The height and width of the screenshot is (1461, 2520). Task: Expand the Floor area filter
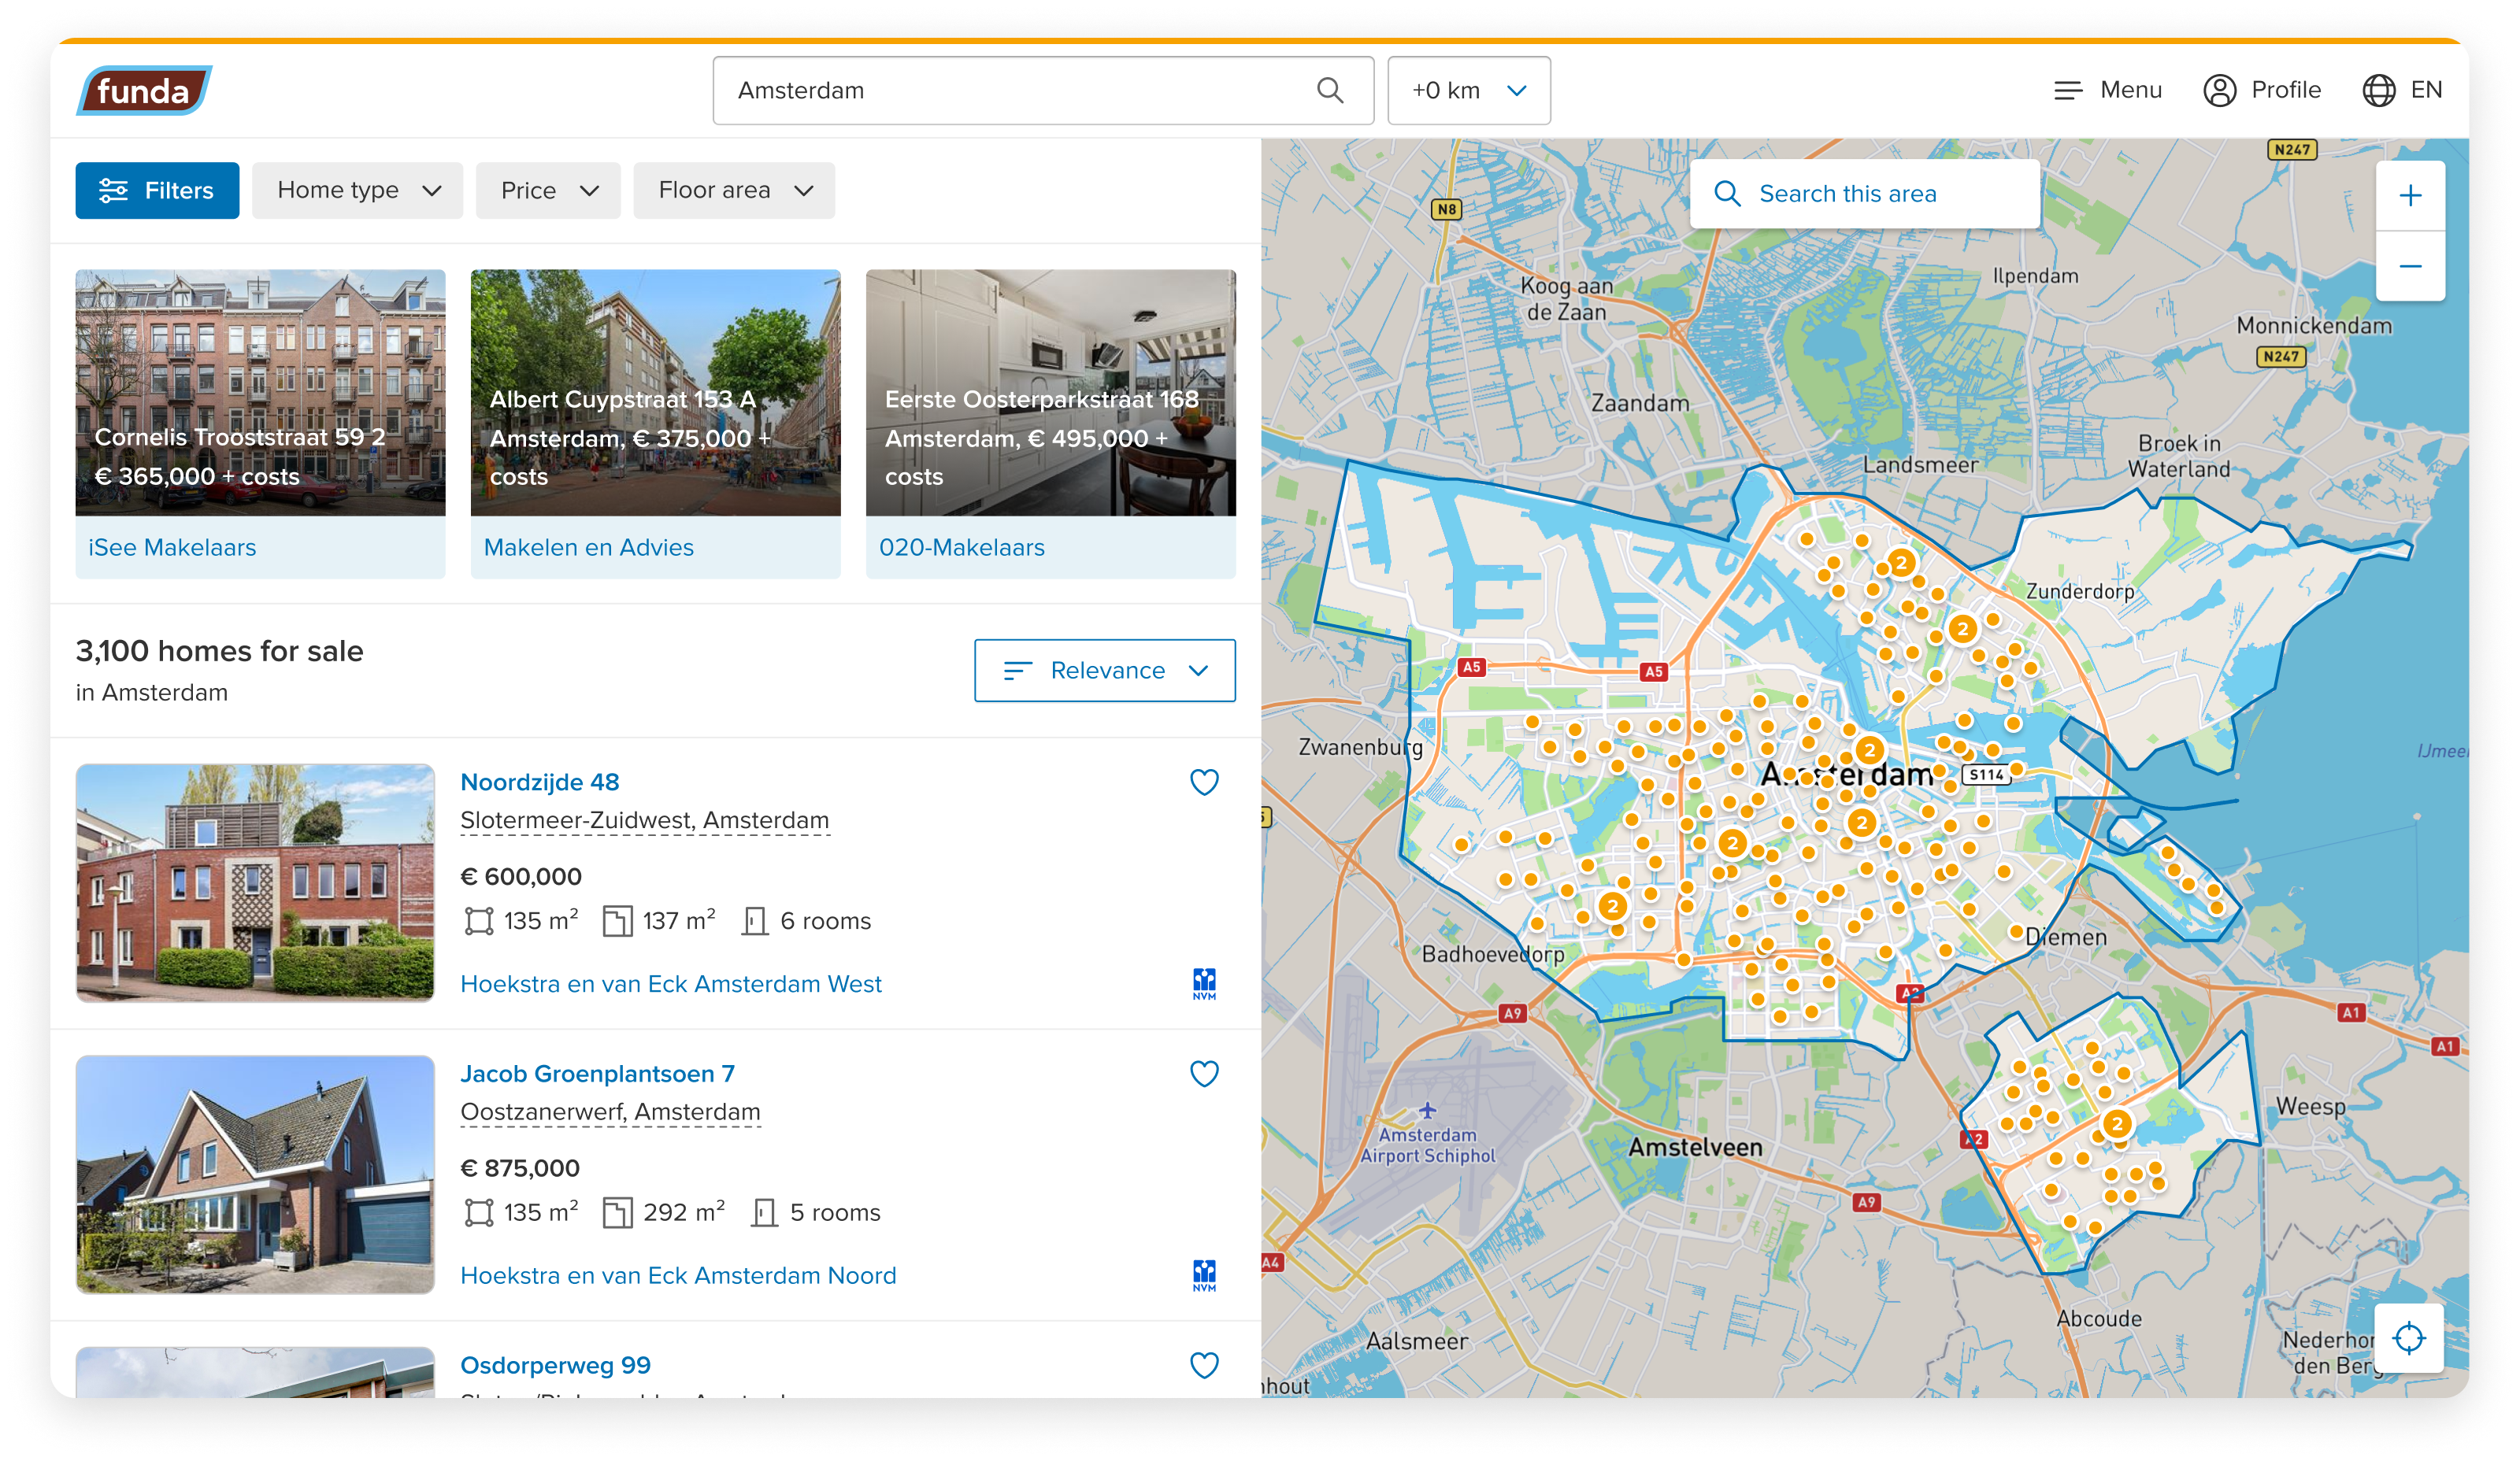coord(733,190)
